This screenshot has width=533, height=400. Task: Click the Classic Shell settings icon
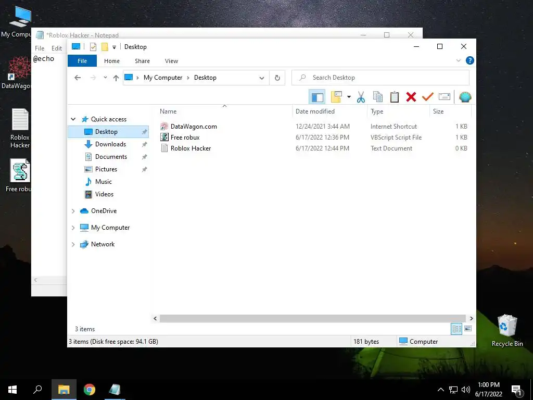click(465, 97)
